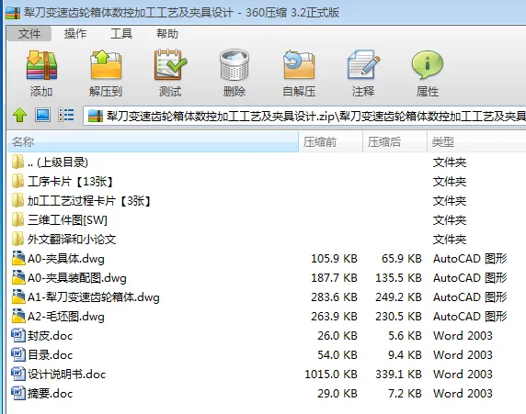Screen dimensions: 526x414
Task: Run the 测试 (Test) archive tool
Action: (170, 65)
